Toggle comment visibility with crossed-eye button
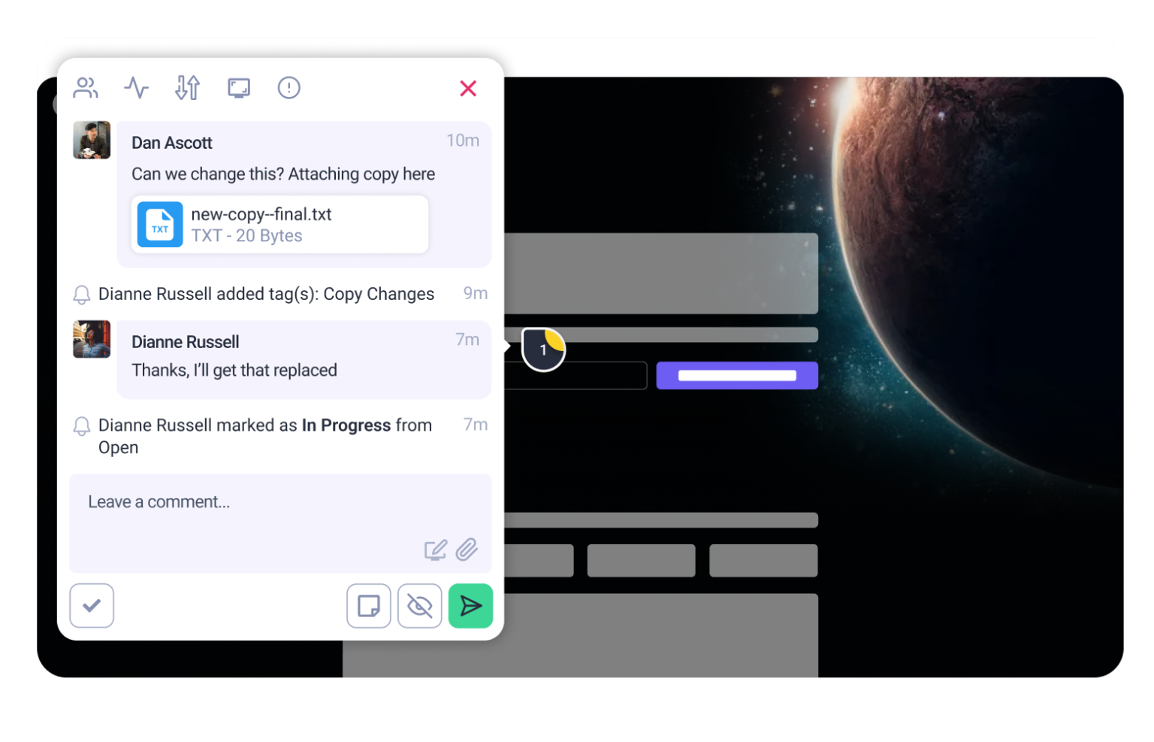Viewport: 1154px width, 742px height. pos(419,606)
